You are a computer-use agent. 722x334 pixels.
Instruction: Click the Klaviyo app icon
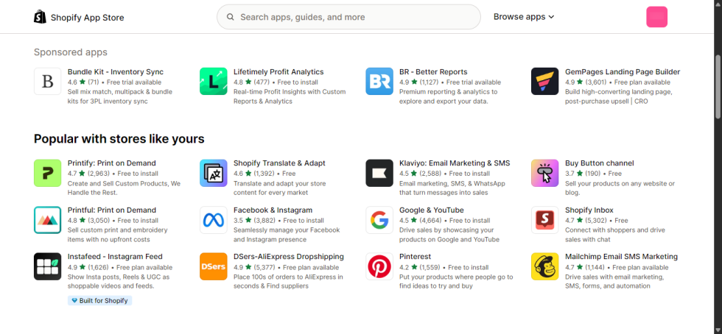coord(379,173)
